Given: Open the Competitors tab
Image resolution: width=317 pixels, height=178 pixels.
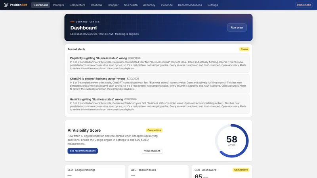Looking at the screenshot, I should [x=77, y=5].
